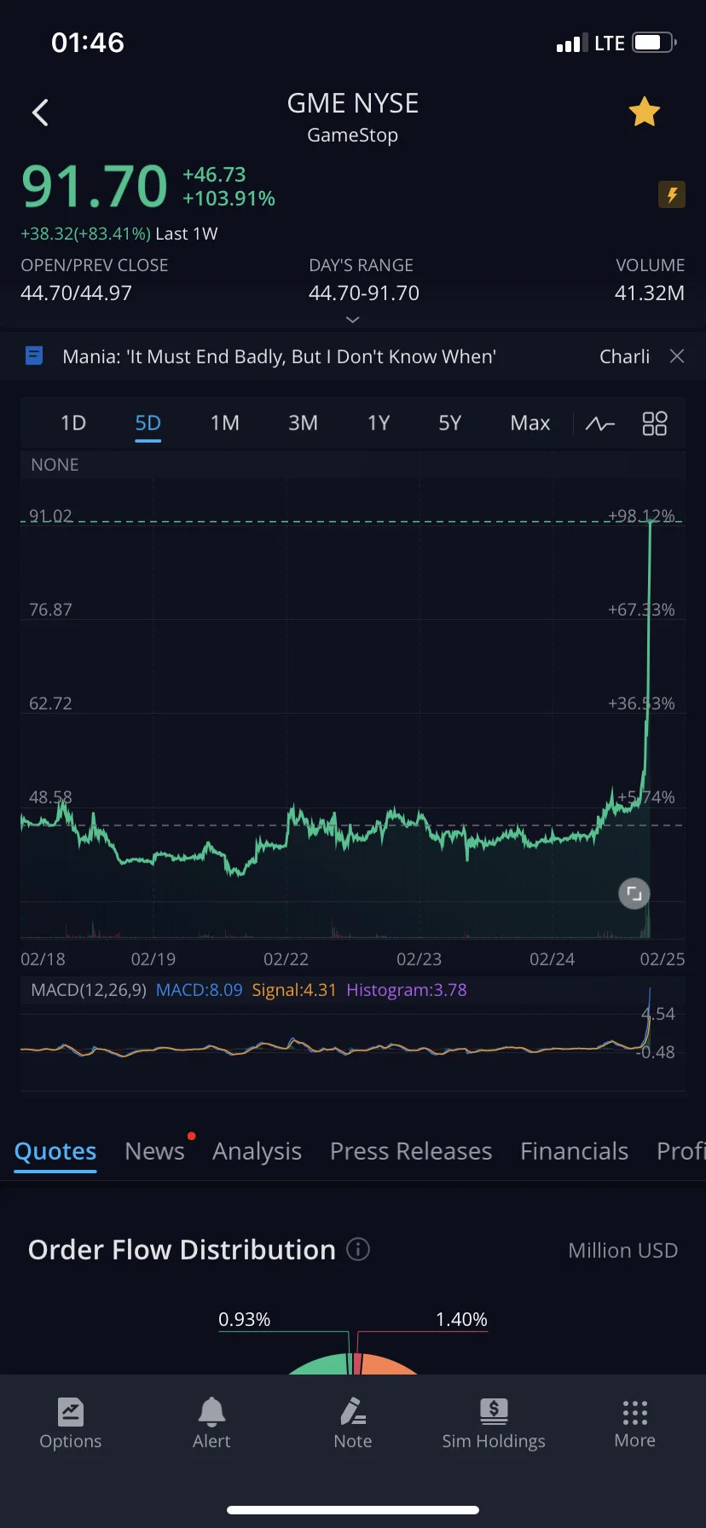Dismiss the news banner

click(x=677, y=356)
